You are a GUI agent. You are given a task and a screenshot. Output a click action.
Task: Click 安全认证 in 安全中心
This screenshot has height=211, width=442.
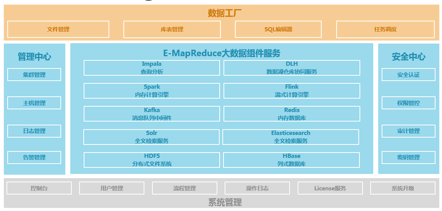[408, 75]
